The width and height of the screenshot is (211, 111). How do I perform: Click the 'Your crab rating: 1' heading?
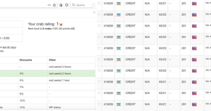(x=43, y=24)
